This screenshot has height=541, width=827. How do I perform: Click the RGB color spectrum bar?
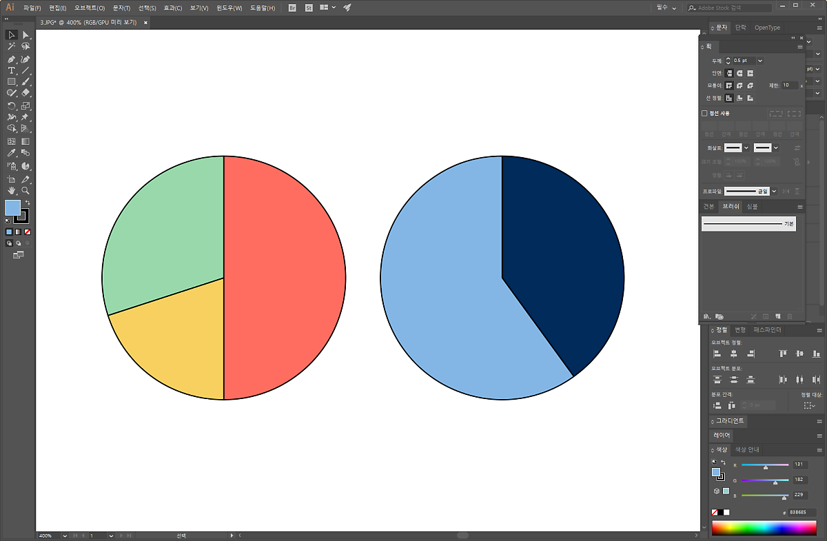pos(764,529)
